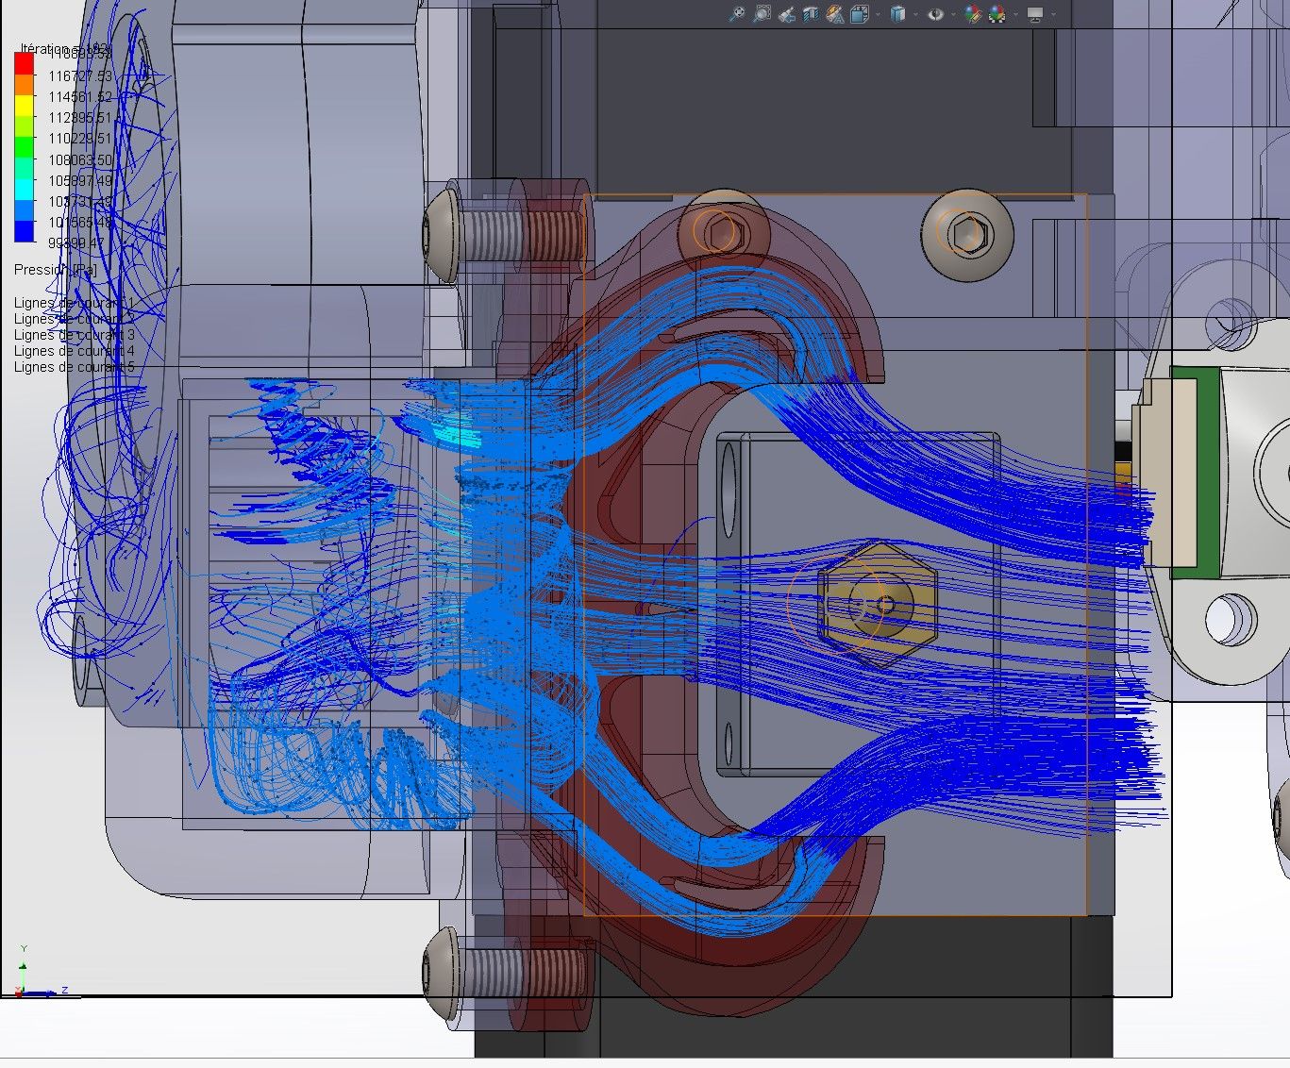Open the Apply Scene icon
1290x1068 pixels.
[997, 14]
